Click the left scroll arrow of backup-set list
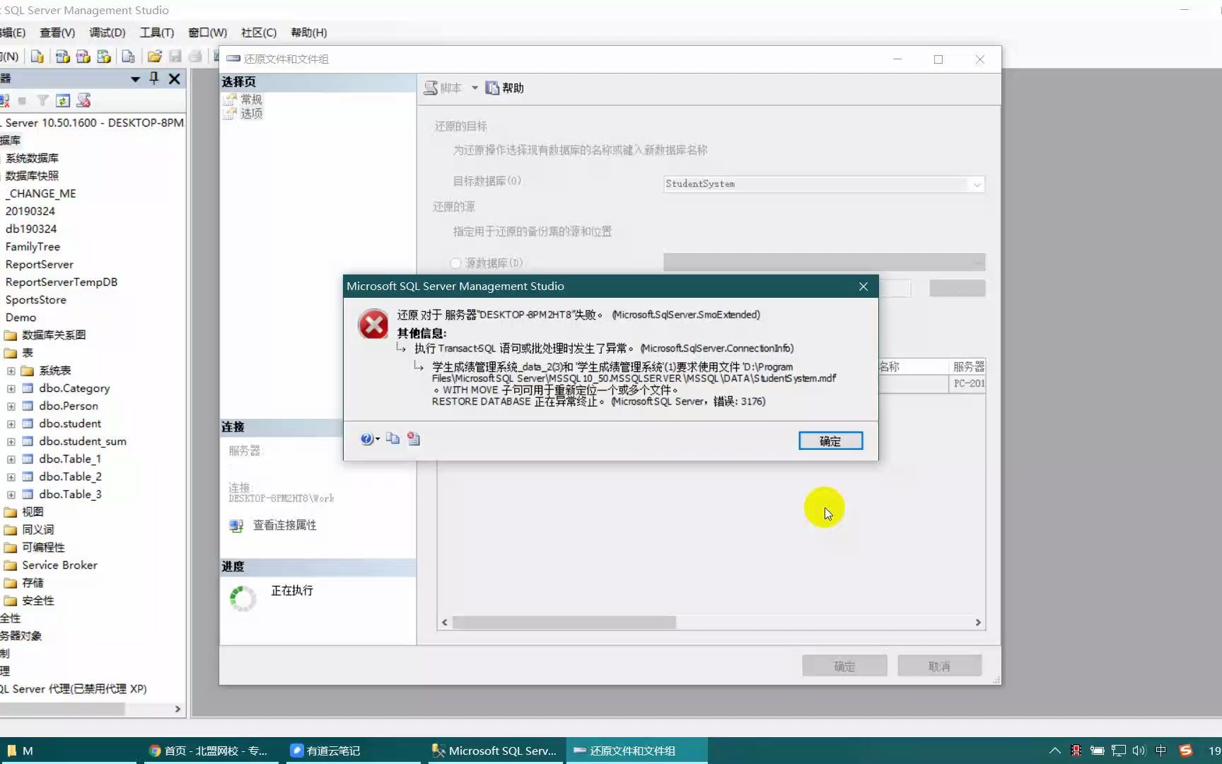Image resolution: width=1222 pixels, height=764 pixels. coord(444,623)
